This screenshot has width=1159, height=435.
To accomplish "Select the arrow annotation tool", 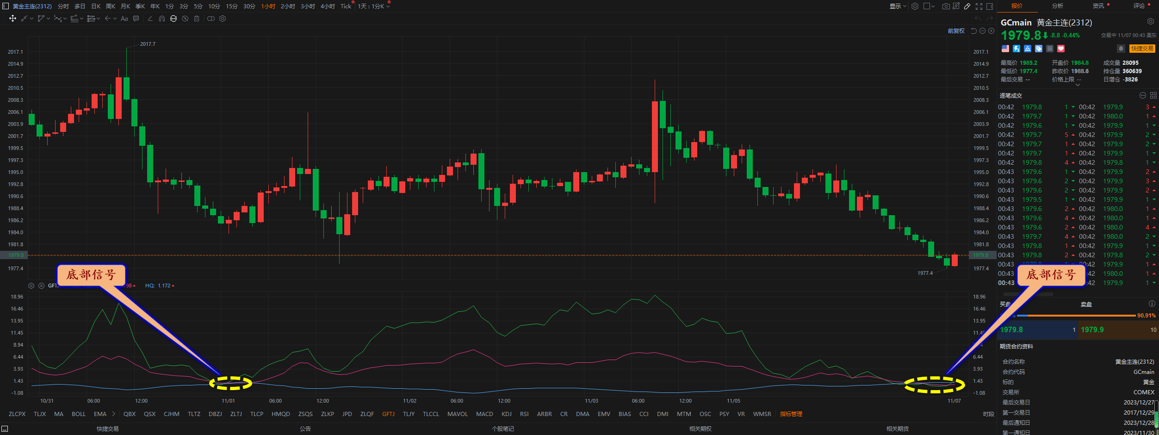I will coord(107,19).
